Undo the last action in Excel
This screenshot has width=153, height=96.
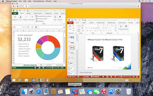pyautogui.click(x=20, y=11)
